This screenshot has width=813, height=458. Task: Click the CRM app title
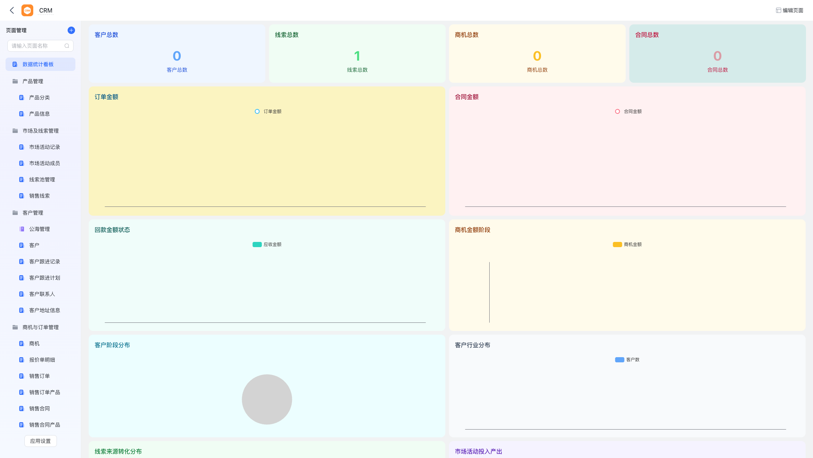pyautogui.click(x=46, y=10)
